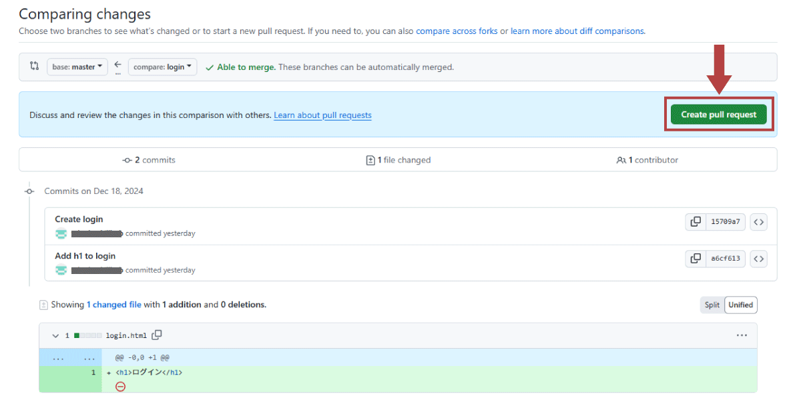Click commit hash a6cf613

(x=726, y=259)
